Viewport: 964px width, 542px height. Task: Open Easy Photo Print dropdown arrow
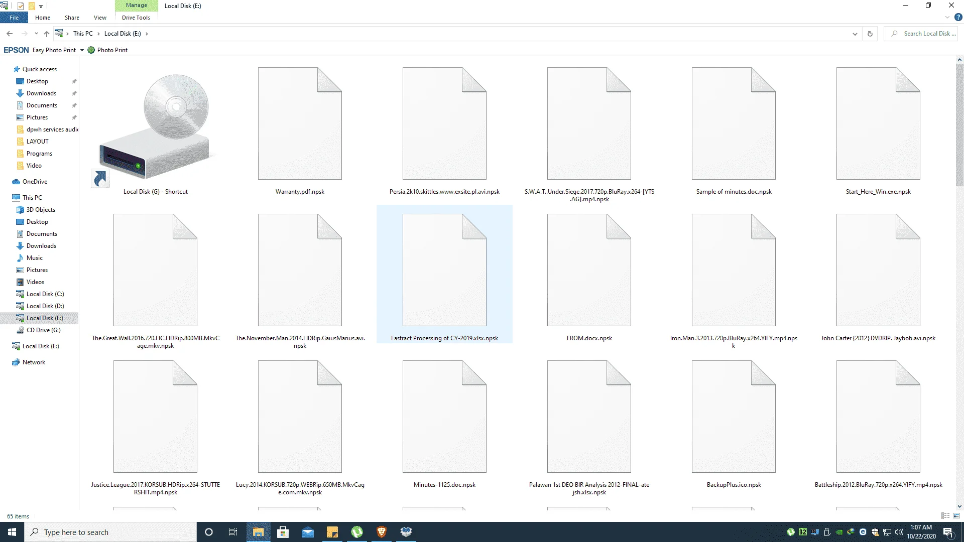(82, 50)
